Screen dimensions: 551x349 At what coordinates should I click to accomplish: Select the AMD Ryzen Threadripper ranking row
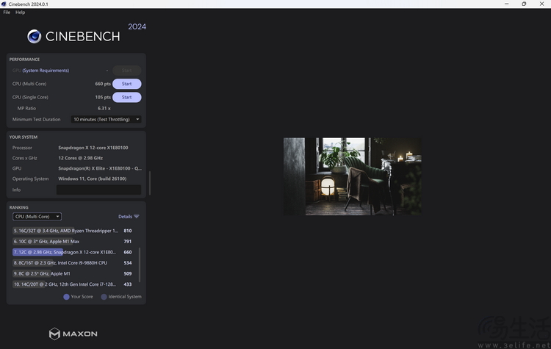point(73,231)
